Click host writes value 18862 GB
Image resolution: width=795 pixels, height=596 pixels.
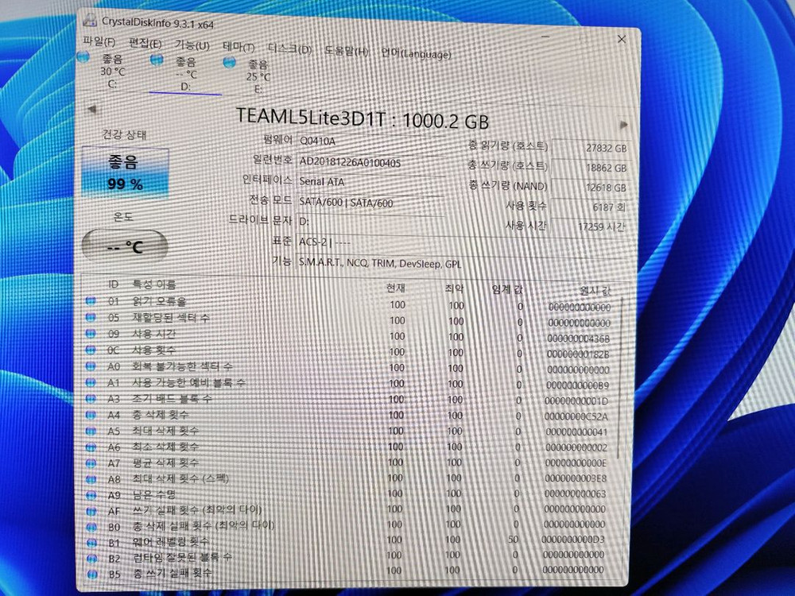click(x=591, y=167)
